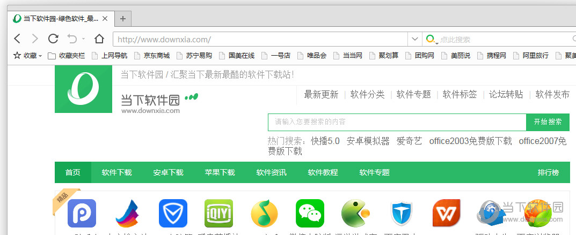Open the 一号店 bookmark
Image resolution: width=576 pixels, height=235 pixels.
[x=276, y=56]
